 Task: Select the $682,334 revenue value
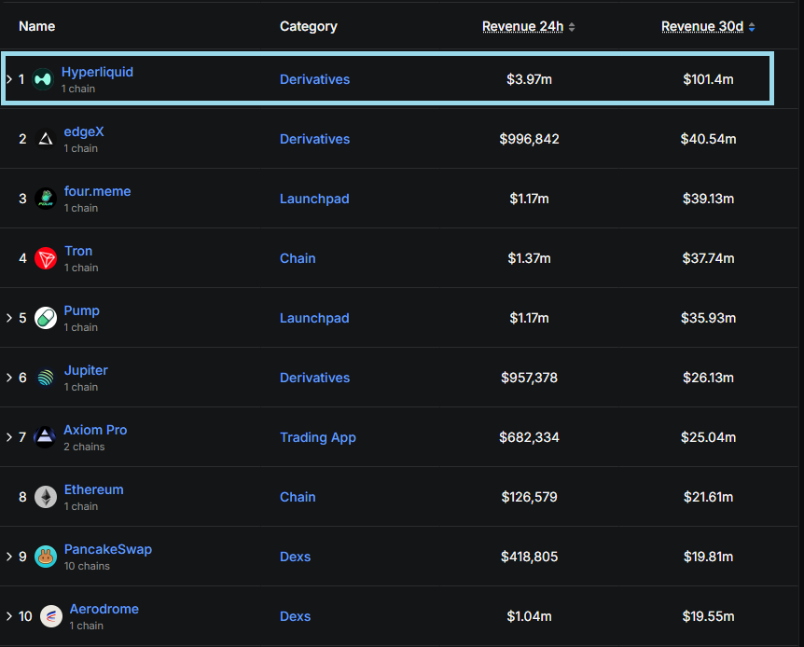pyautogui.click(x=529, y=437)
